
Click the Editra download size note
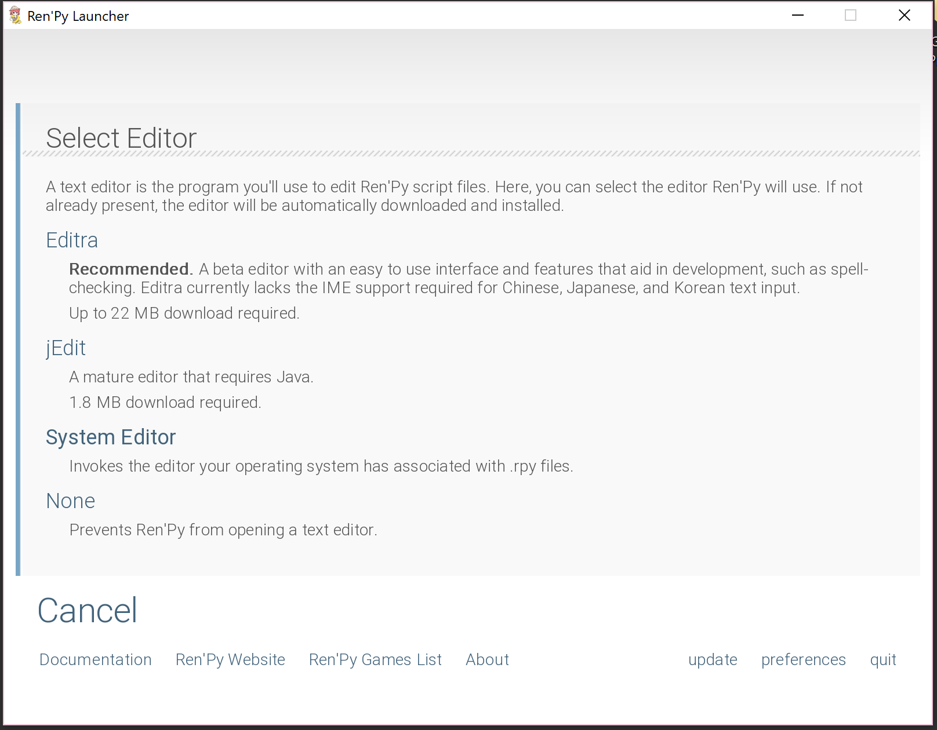pos(184,313)
